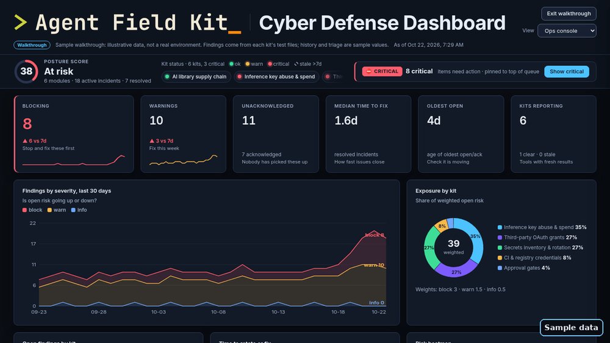610x343 pixels.
Task: Click the Show critical button
Action: 567,71
